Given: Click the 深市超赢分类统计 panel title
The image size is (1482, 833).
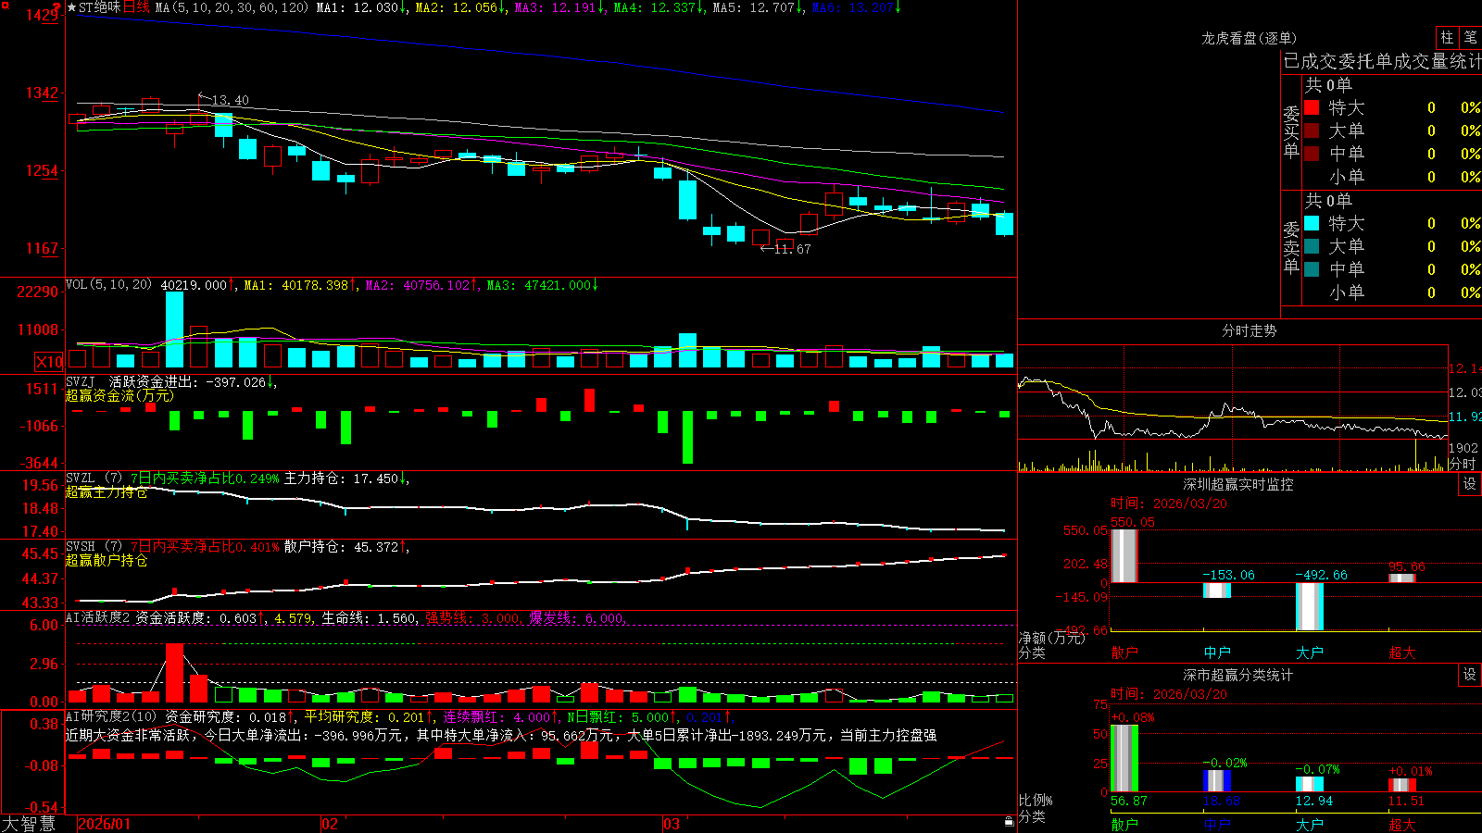Looking at the screenshot, I should pos(1238,675).
